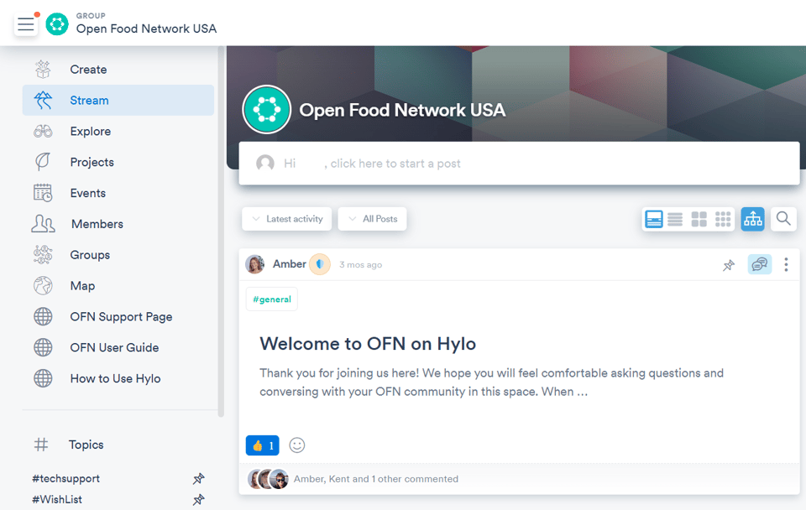Image resolution: width=806 pixels, height=510 pixels.
Task: Click the Open Food Network group logo in header
Action: [x=57, y=24]
